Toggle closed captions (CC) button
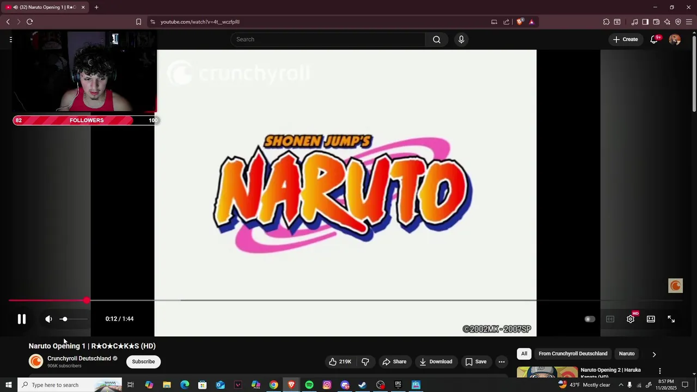Screen dimensions: 697x392 tap(610, 319)
